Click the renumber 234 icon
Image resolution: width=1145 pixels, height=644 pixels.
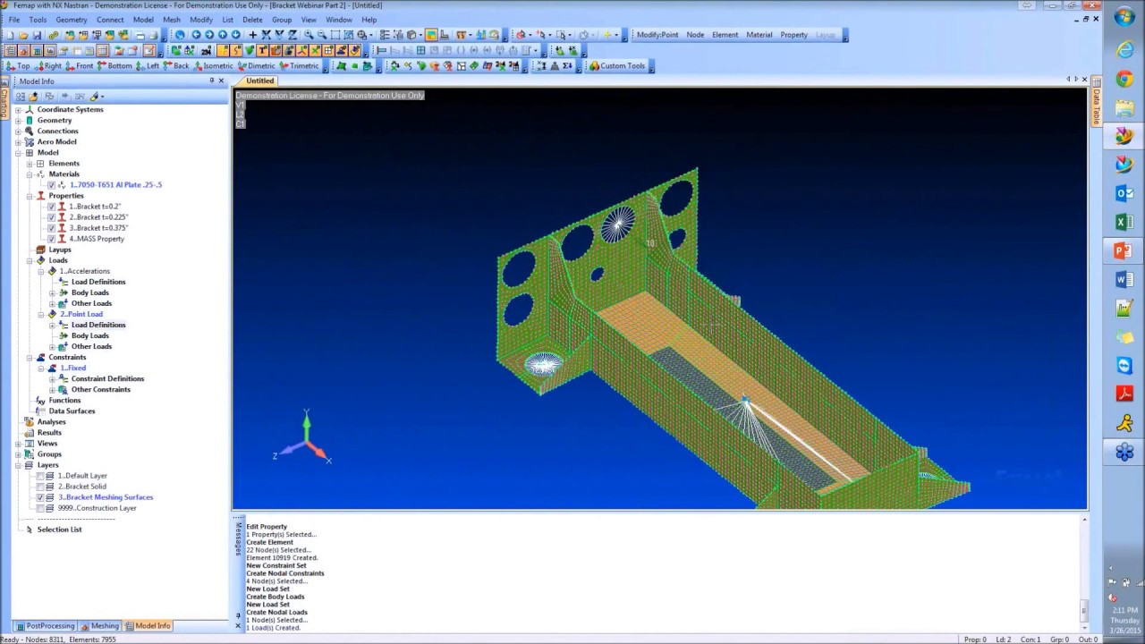[x=207, y=50]
